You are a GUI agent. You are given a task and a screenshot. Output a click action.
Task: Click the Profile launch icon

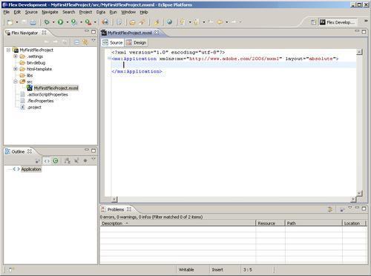[73, 22]
